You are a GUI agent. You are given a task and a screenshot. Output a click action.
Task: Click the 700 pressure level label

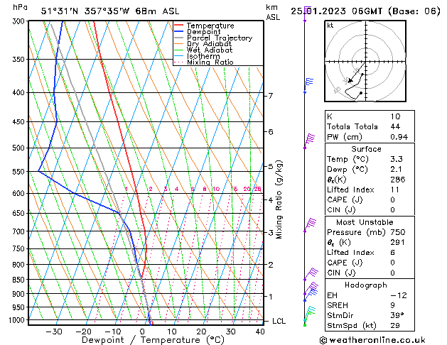20,231
